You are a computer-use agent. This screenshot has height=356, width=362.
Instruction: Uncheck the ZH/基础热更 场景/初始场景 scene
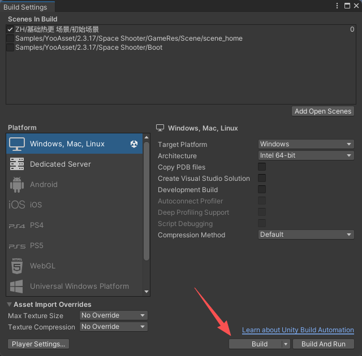tap(10, 29)
